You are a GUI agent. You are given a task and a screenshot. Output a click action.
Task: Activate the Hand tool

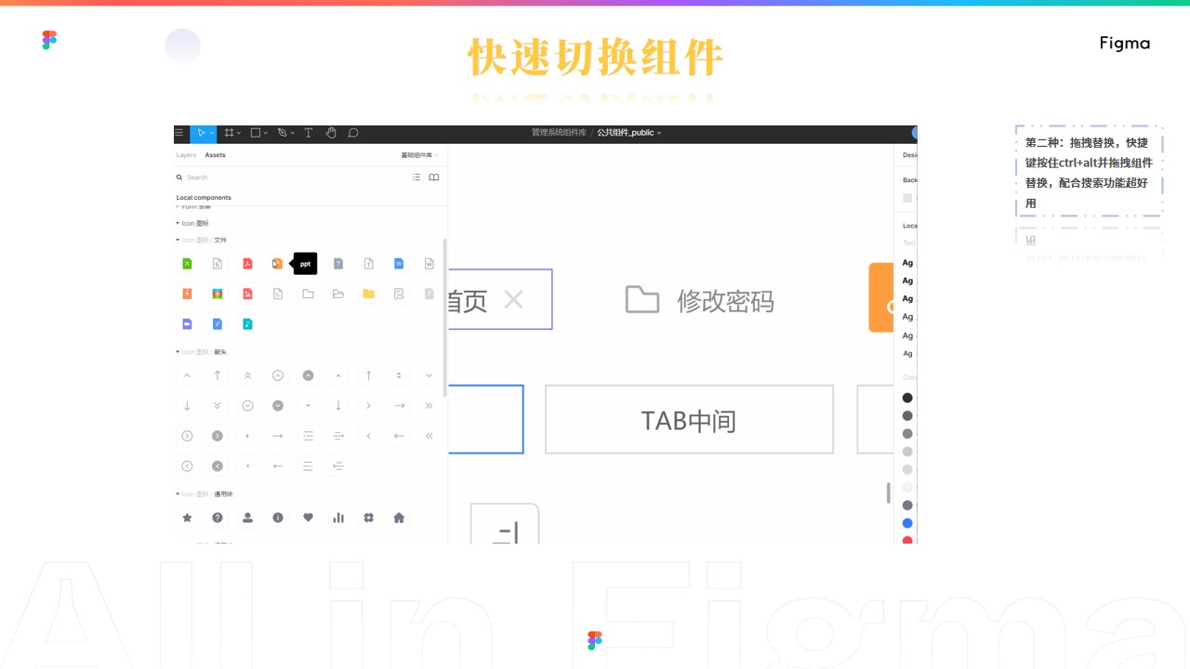(331, 133)
